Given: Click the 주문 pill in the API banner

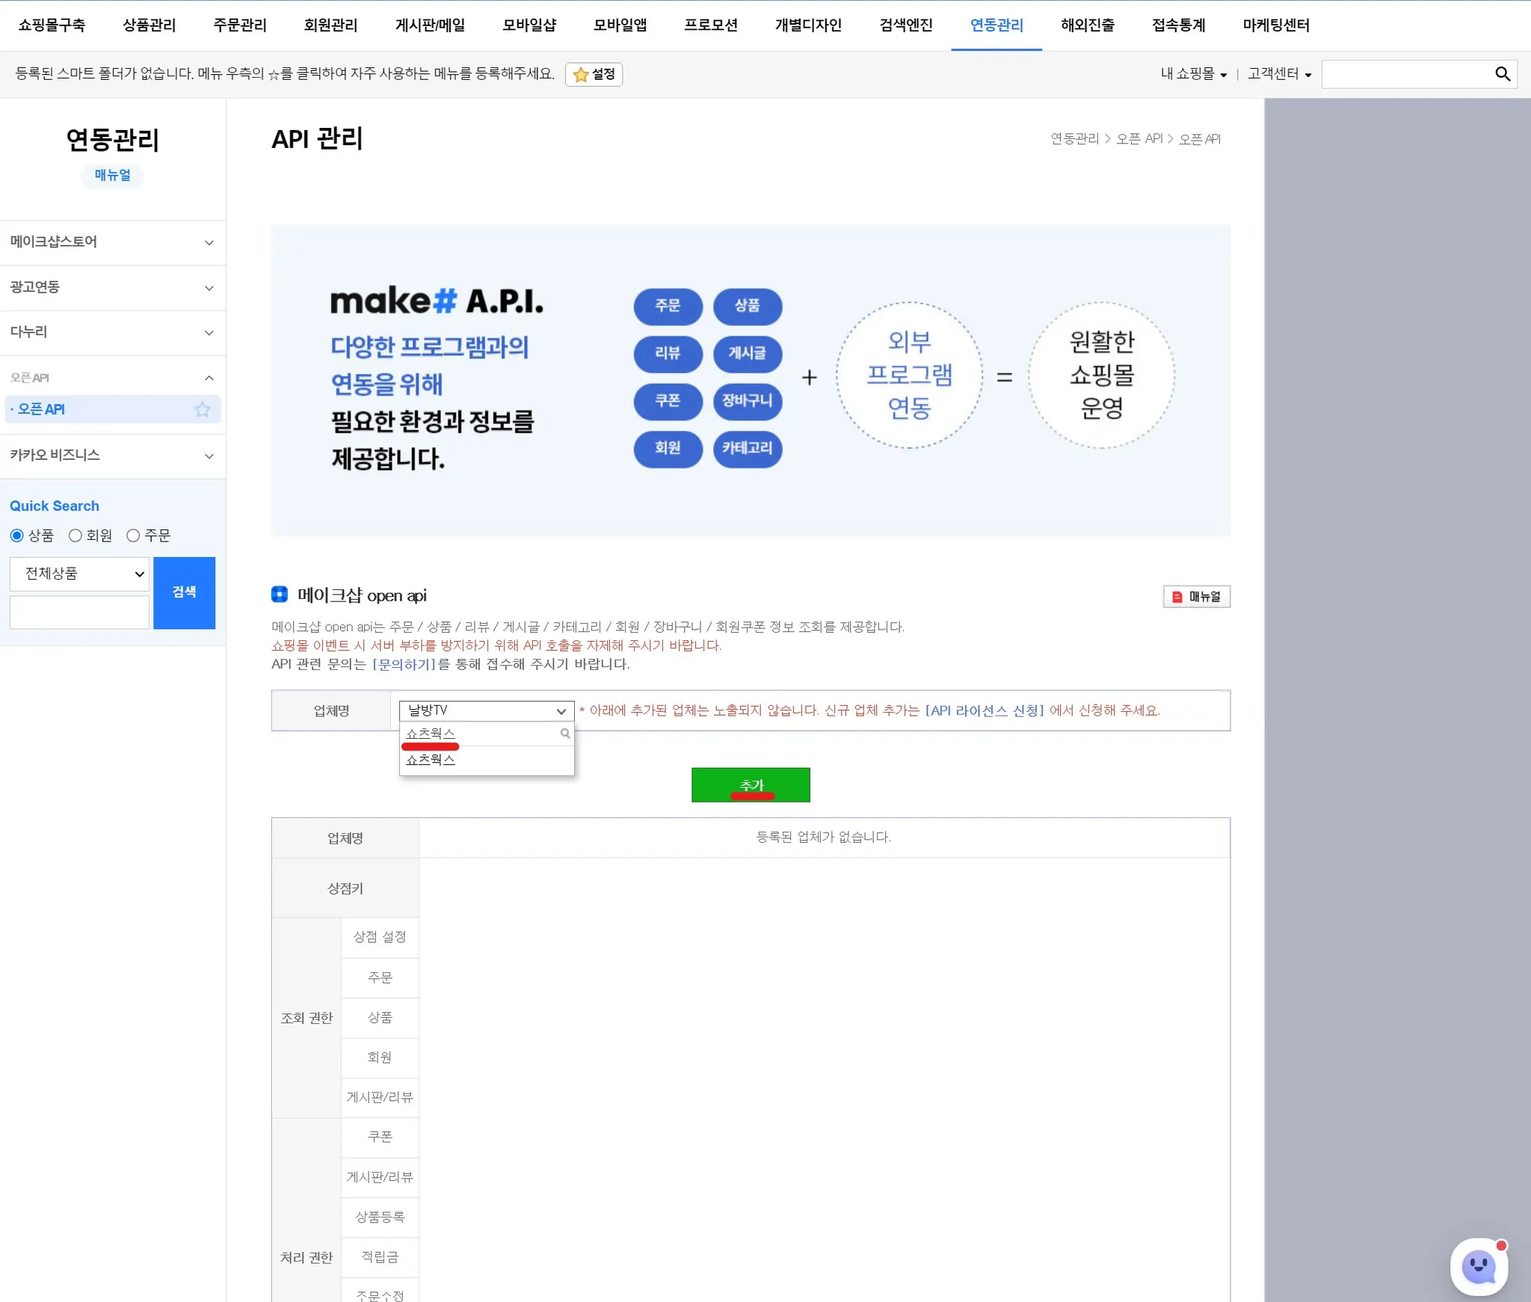Looking at the screenshot, I should (668, 306).
